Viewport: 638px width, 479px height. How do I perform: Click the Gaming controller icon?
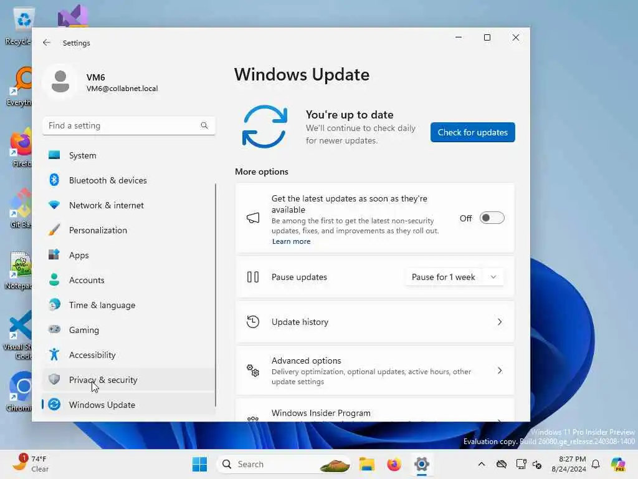point(54,329)
